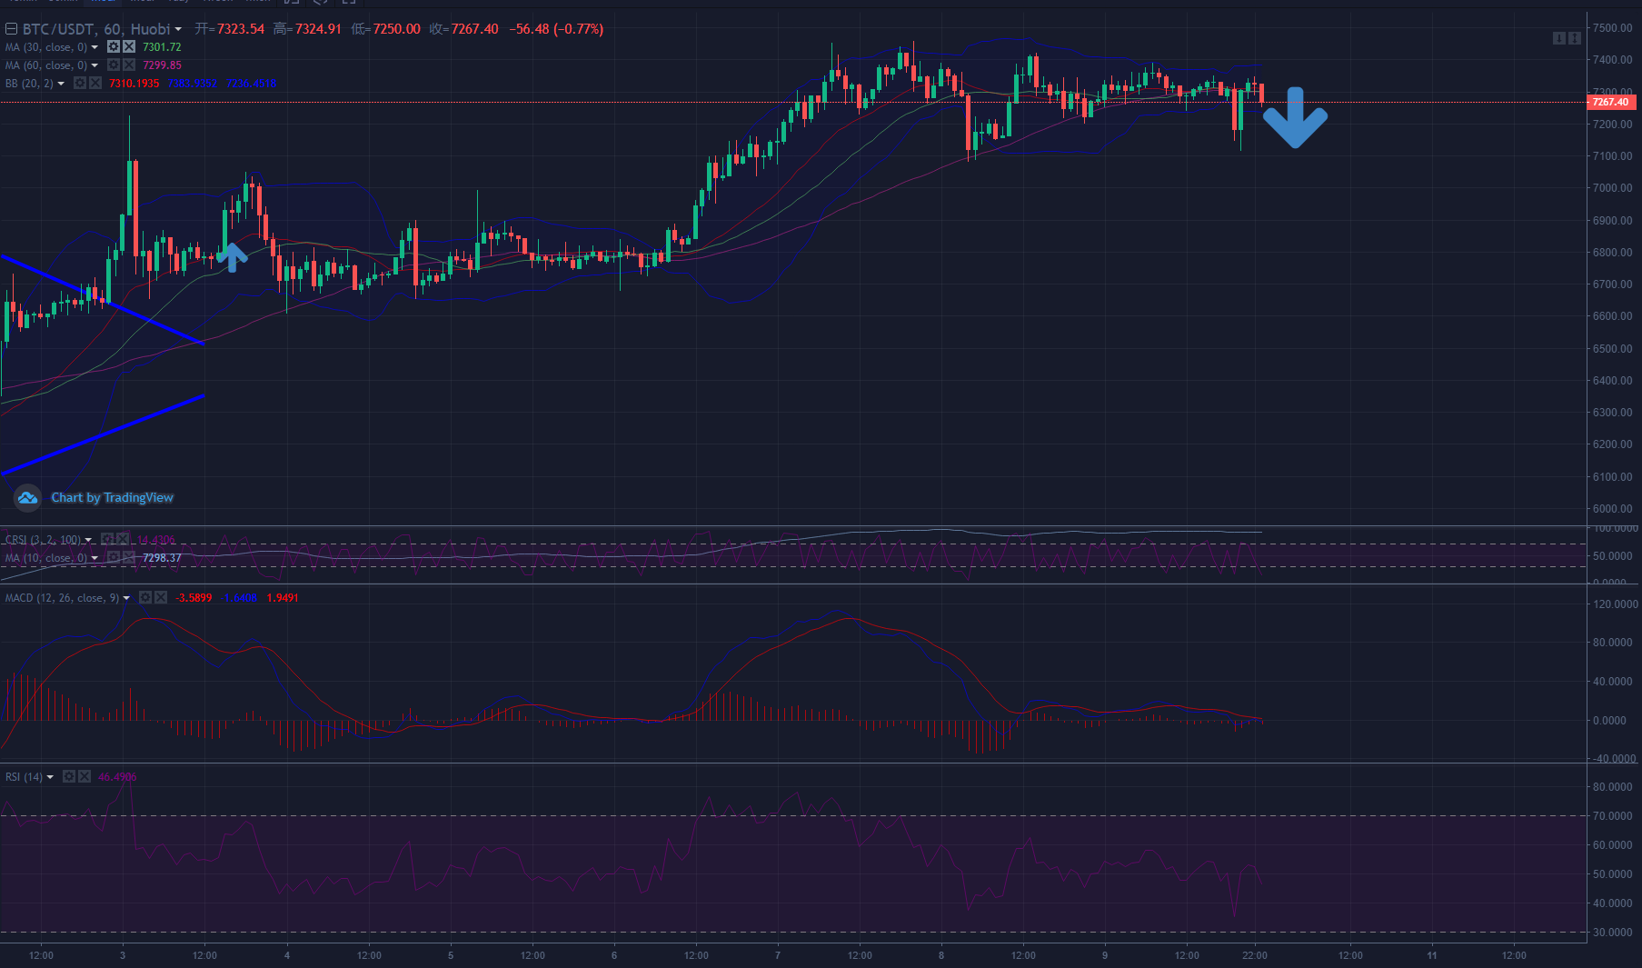Click the 120.0000 label on the MACD scale
Image resolution: width=1642 pixels, height=968 pixels.
[1616, 604]
